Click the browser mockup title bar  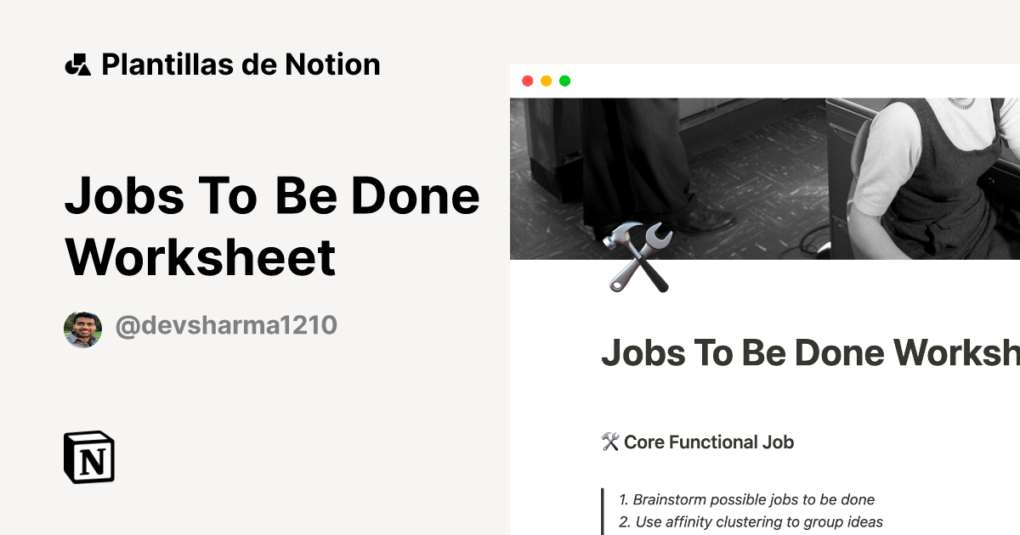click(765, 80)
